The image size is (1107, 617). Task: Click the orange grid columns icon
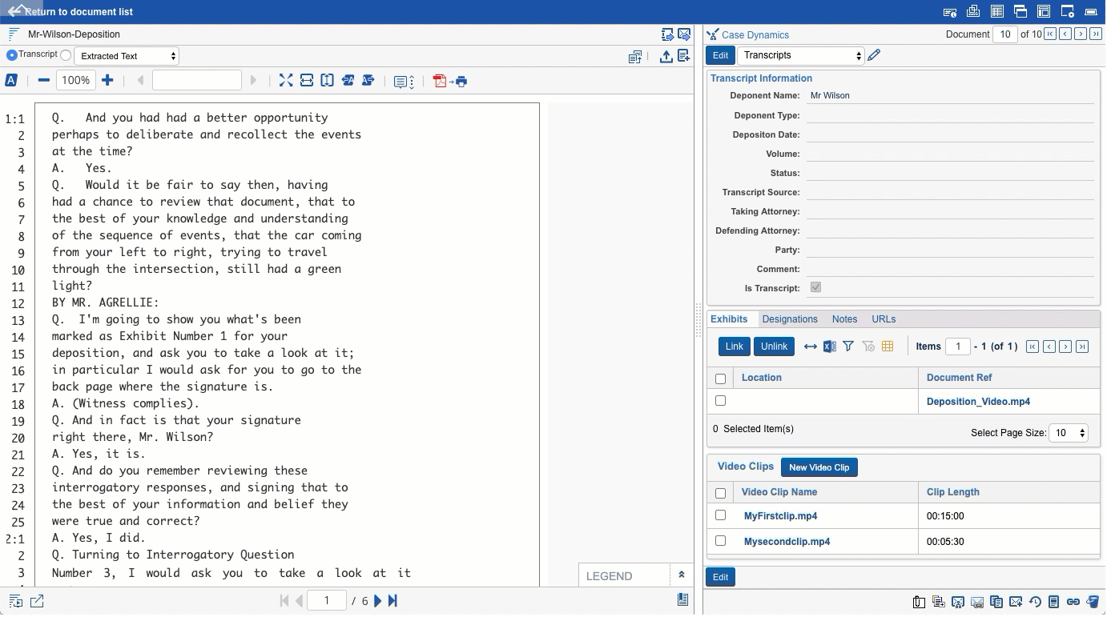[x=888, y=347]
